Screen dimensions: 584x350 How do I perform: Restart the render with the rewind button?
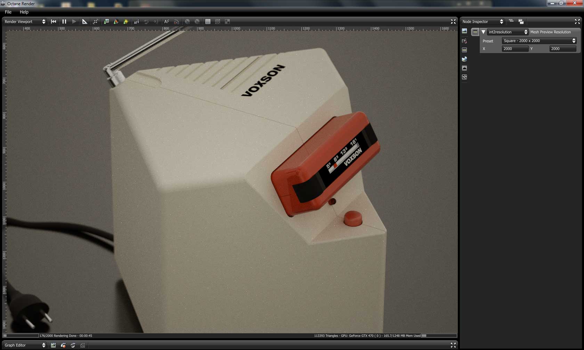pyautogui.click(x=54, y=22)
